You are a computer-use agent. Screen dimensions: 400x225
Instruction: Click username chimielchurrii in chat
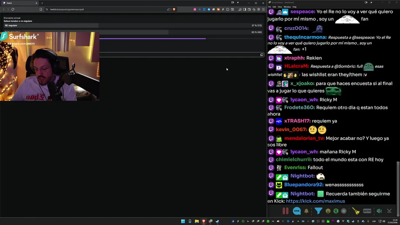(294, 160)
